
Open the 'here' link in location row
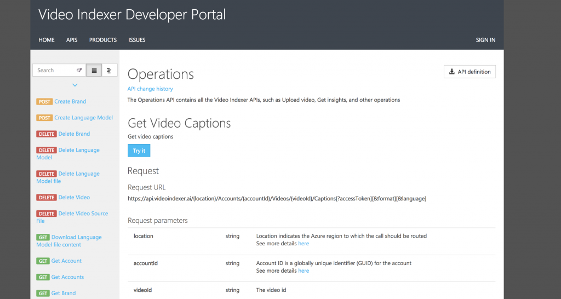point(304,244)
